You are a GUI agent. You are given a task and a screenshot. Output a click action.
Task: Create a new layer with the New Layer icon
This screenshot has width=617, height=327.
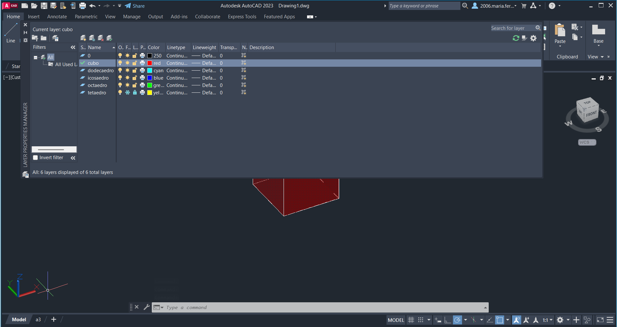coord(83,38)
